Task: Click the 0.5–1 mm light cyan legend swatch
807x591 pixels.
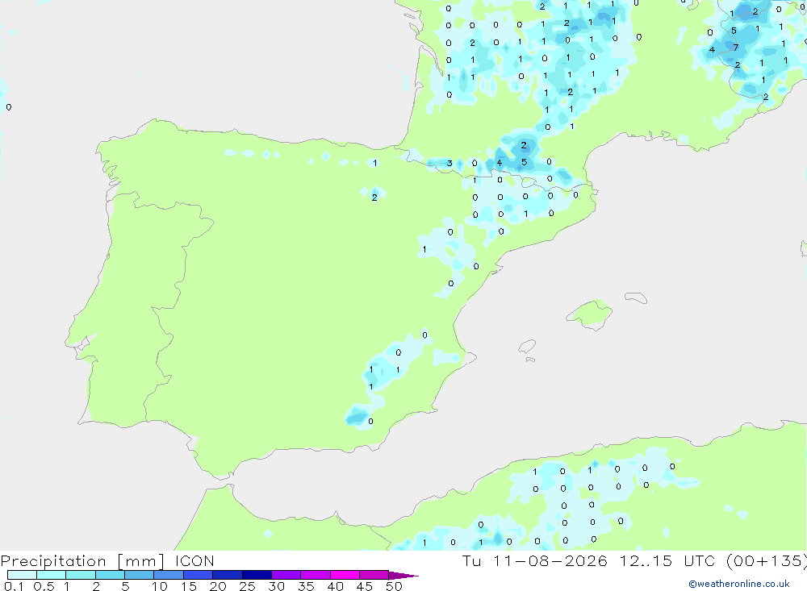Action: point(52,575)
